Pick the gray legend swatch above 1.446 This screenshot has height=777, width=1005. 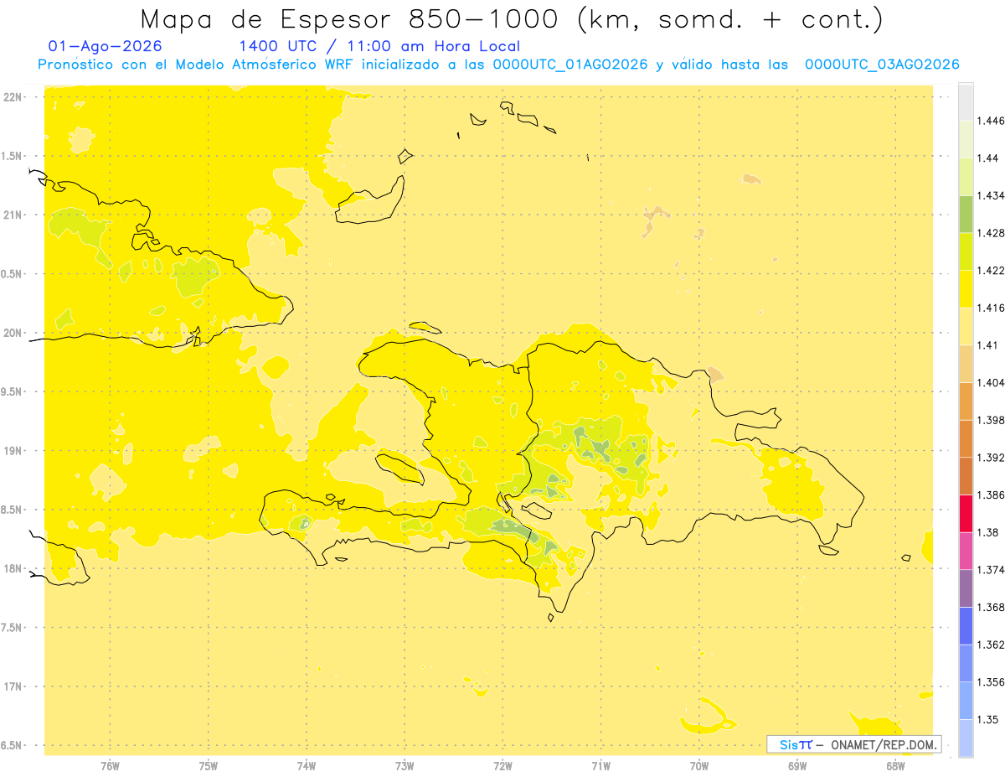tap(966, 101)
